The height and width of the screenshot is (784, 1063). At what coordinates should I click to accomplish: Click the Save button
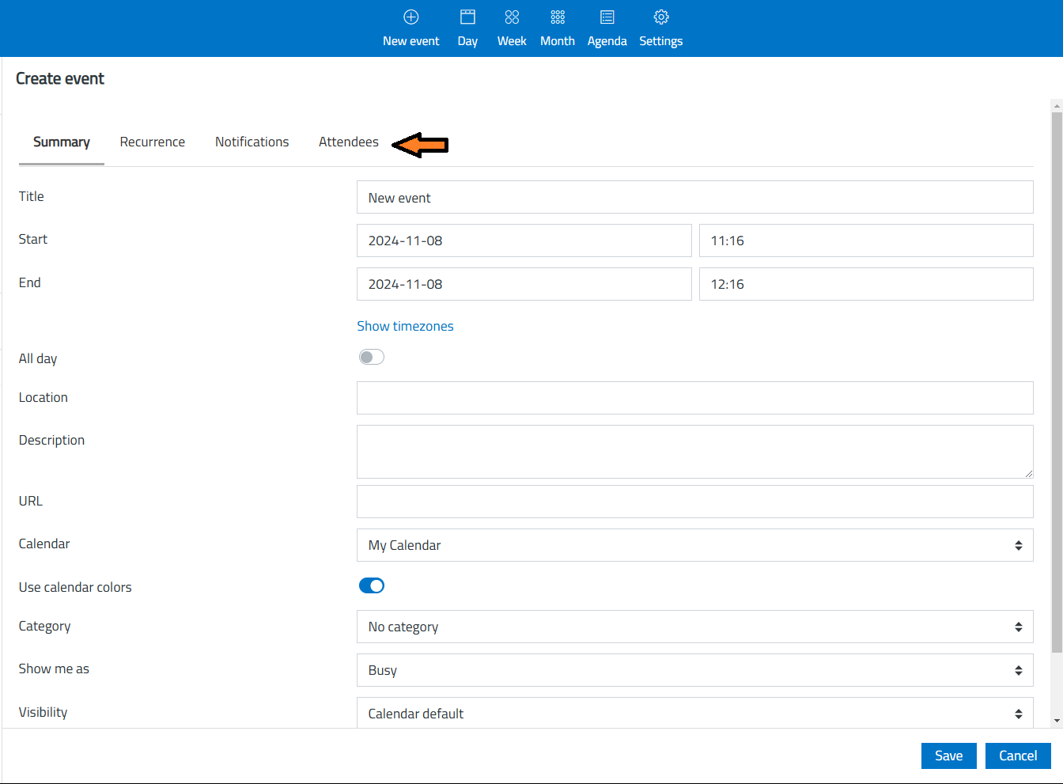tap(949, 756)
